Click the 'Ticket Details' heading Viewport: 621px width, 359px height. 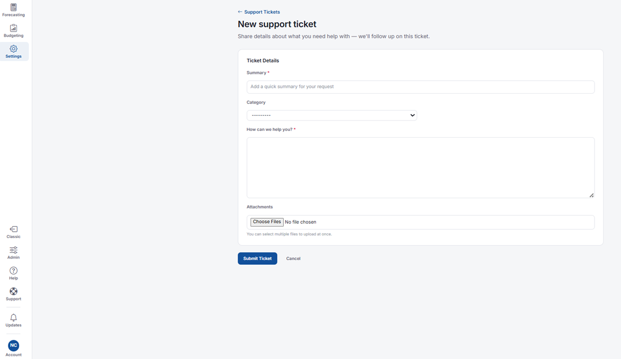click(263, 61)
